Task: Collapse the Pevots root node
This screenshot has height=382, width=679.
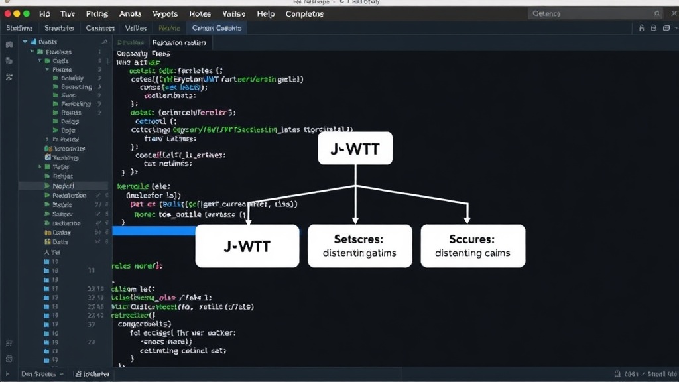Action: click(25, 42)
